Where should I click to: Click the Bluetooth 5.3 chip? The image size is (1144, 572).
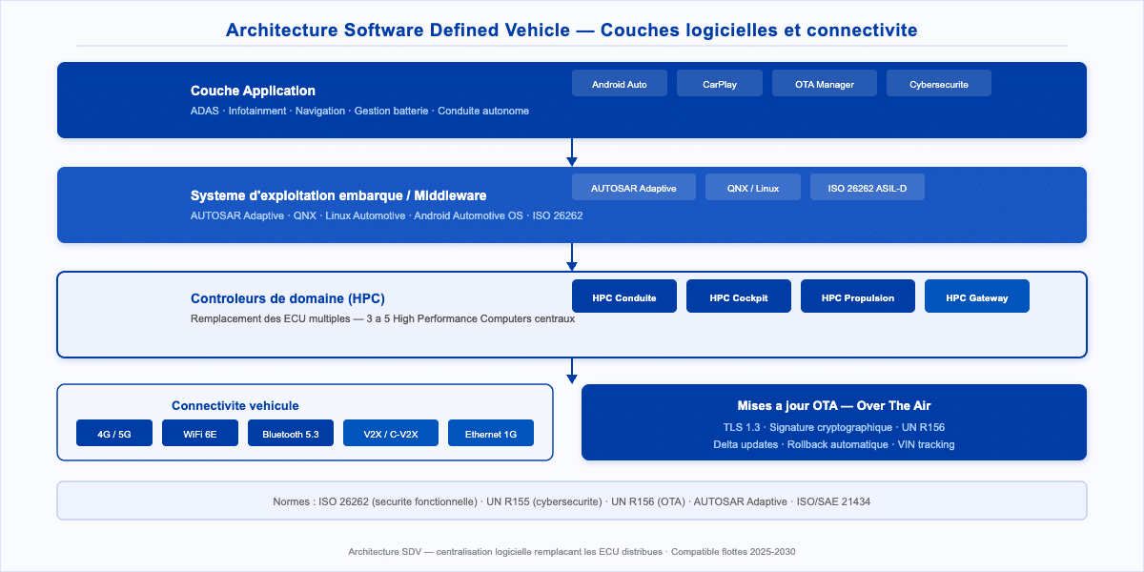tap(291, 434)
